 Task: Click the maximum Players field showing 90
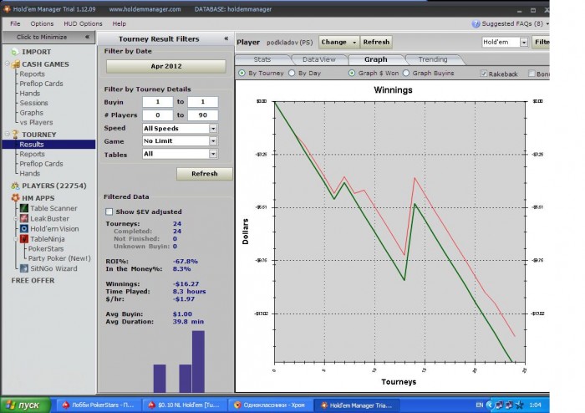coord(202,115)
